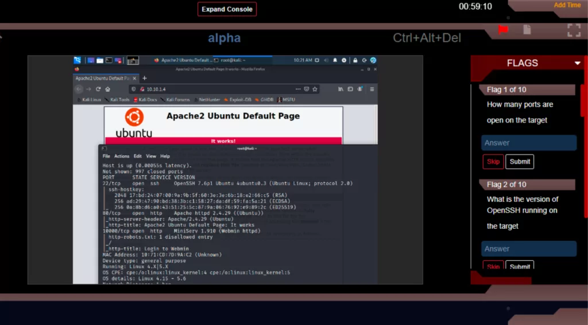Submit answer for Flag 2
The height and width of the screenshot is (325, 588).
click(x=520, y=265)
